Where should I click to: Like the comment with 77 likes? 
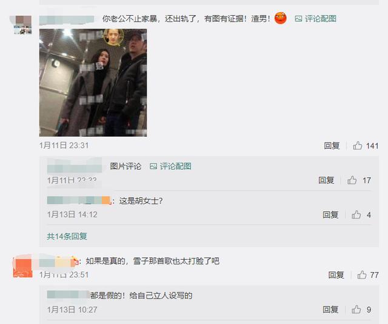click(362, 275)
